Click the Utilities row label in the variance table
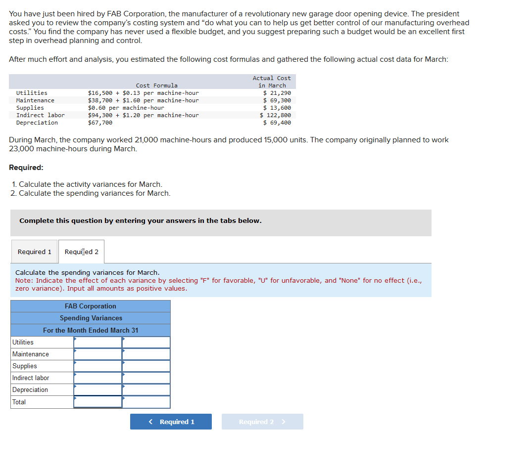Viewport: 532px width, 474px height. coord(23,342)
